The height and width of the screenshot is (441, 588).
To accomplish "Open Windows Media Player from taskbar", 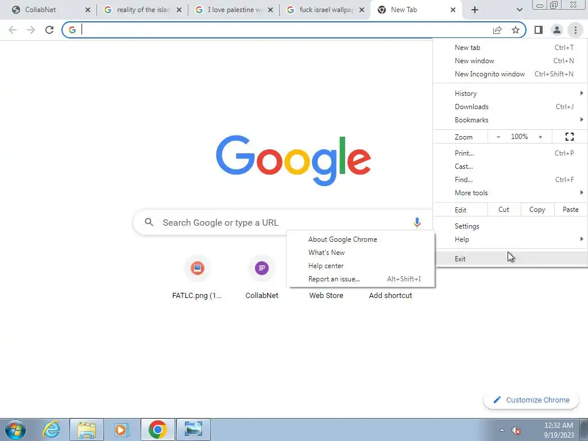I will (x=121, y=430).
